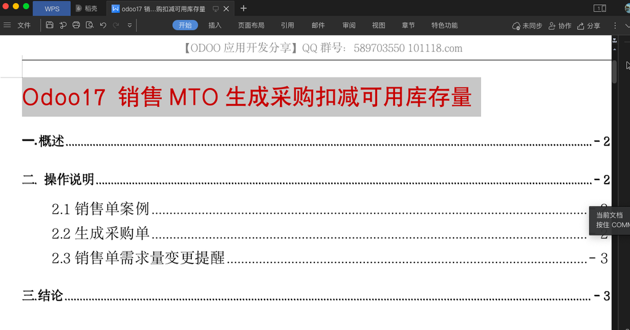Click the export/output as PDF icon in toolbar
630x330 pixels.
pyautogui.click(x=63, y=25)
